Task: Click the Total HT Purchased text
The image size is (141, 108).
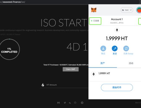Action: (x=66, y=65)
